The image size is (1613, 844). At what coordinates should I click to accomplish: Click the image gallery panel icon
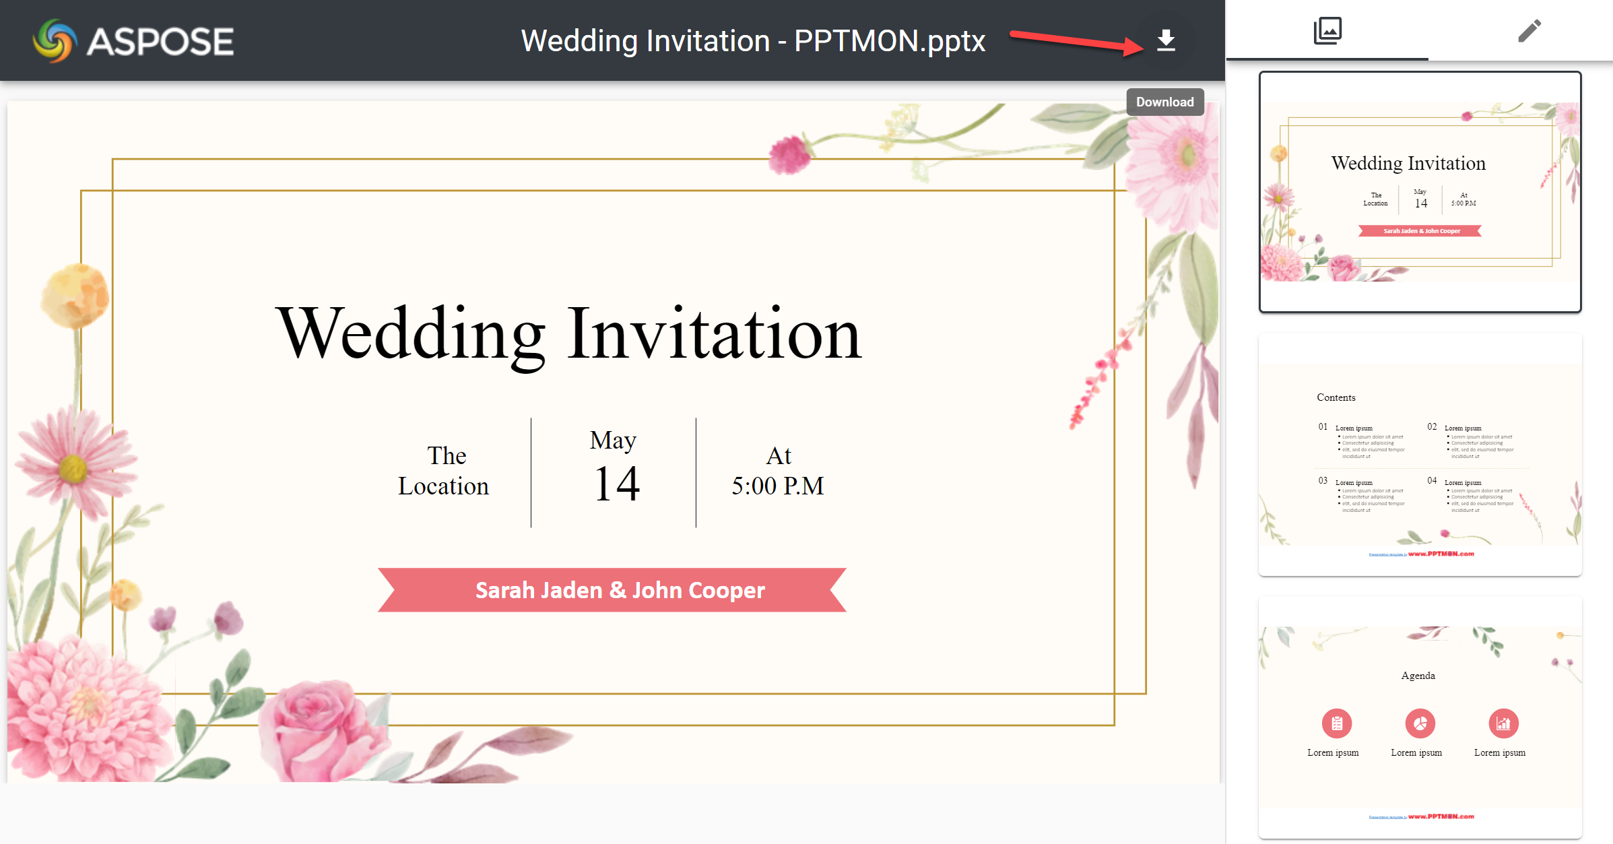coord(1329,29)
